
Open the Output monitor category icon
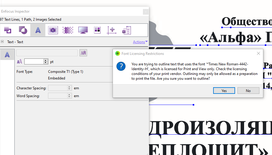(x=83, y=30)
